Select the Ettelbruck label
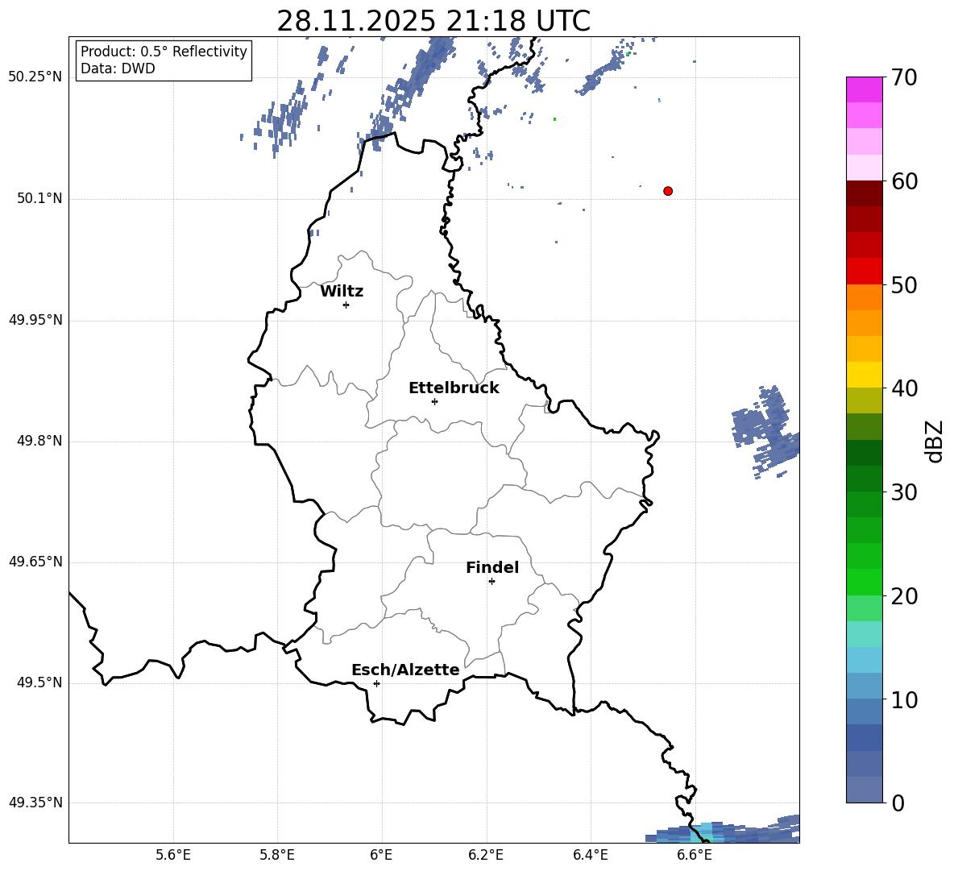Image resolution: width=954 pixels, height=871 pixels. pyautogui.click(x=454, y=388)
